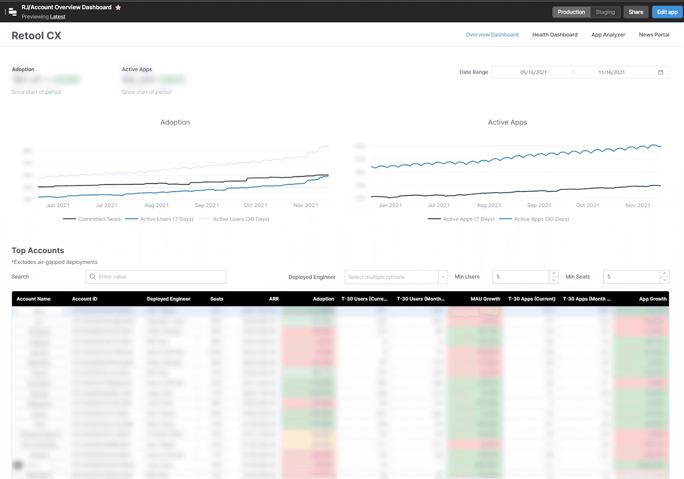Image resolution: width=684 pixels, height=479 pixels.
Task: Click the Retool logo icon top-left
Action: coord(12,12)
